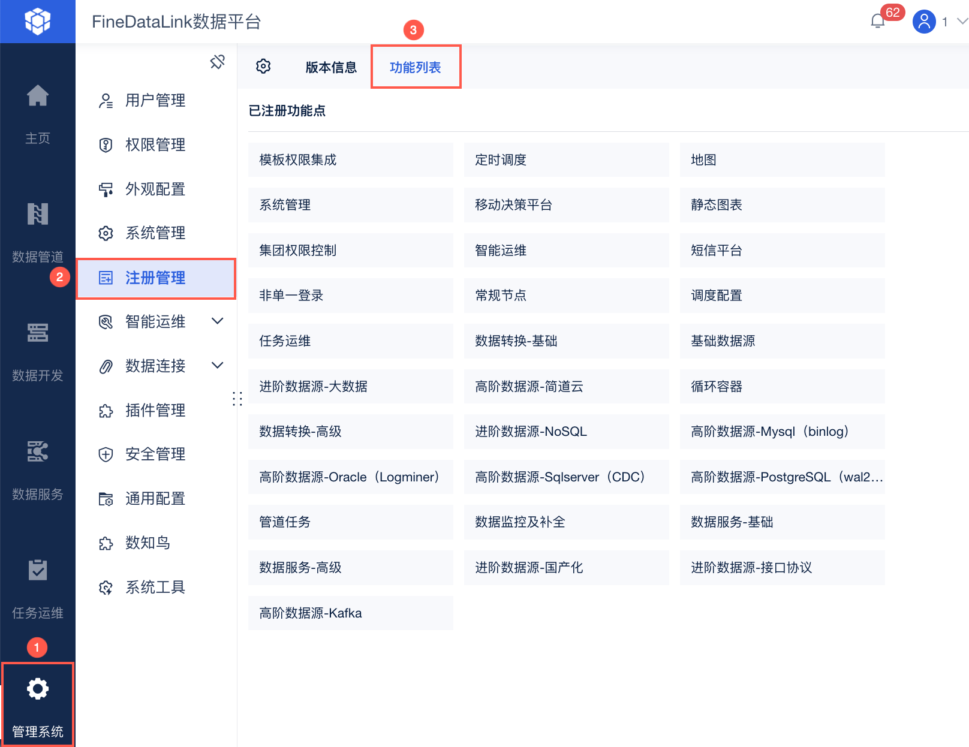Click the FineDataLink logo icon
969x747 pixels.
[38, 22]
